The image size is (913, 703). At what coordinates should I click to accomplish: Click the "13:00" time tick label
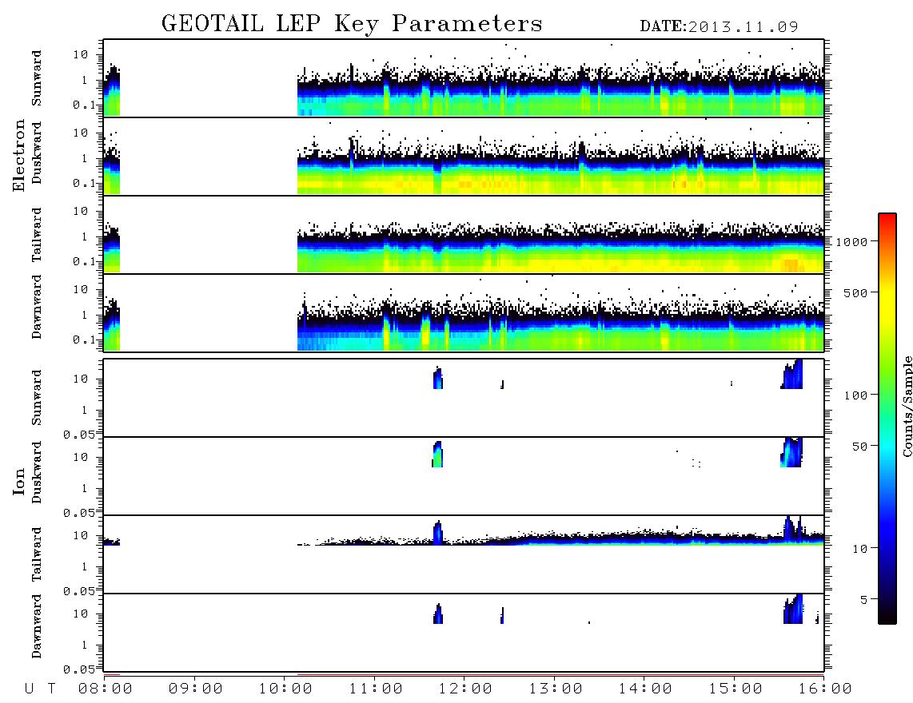[556, 689]
